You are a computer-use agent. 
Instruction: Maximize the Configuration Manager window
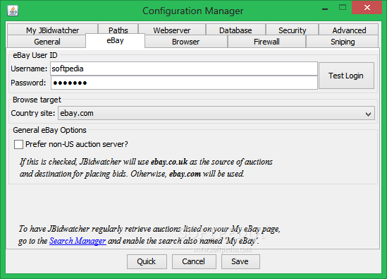coord(343,8)
